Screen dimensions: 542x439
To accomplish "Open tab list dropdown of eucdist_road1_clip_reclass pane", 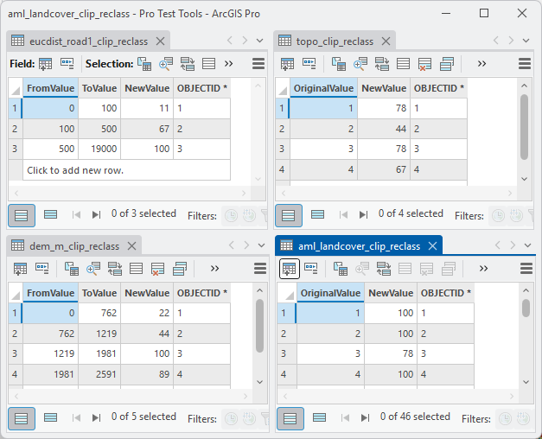I will tap(260, 41).
